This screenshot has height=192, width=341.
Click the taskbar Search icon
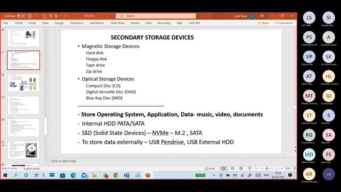point(15,175)
